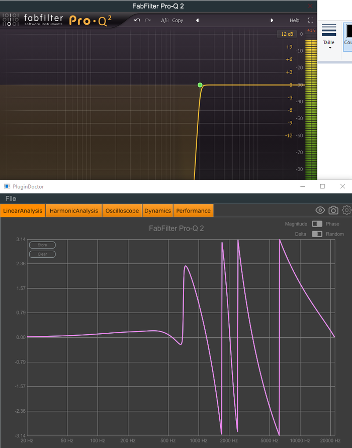Toggle the A/B state in Pro-Q 2
Image resolution: width=352 pixels, height=448 pixels.
[165, 21]
